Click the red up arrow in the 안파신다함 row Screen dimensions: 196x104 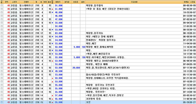[52, 9]
